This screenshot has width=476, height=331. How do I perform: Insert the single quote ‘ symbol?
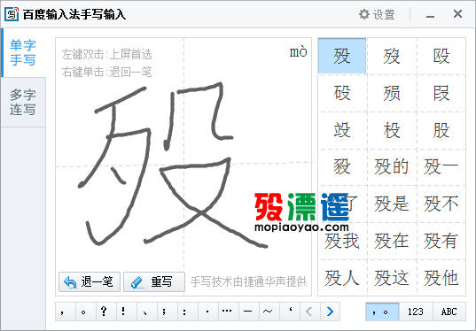coord(289,312)
